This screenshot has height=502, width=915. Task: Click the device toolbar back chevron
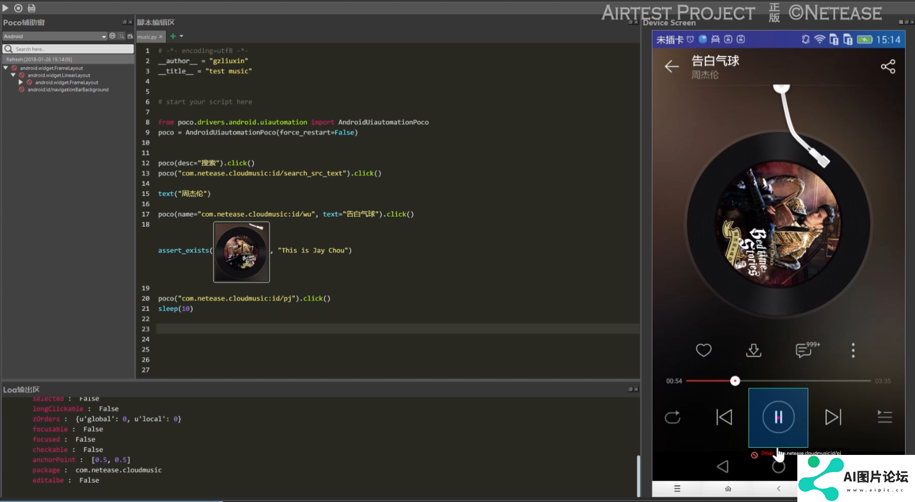point(778,488)
